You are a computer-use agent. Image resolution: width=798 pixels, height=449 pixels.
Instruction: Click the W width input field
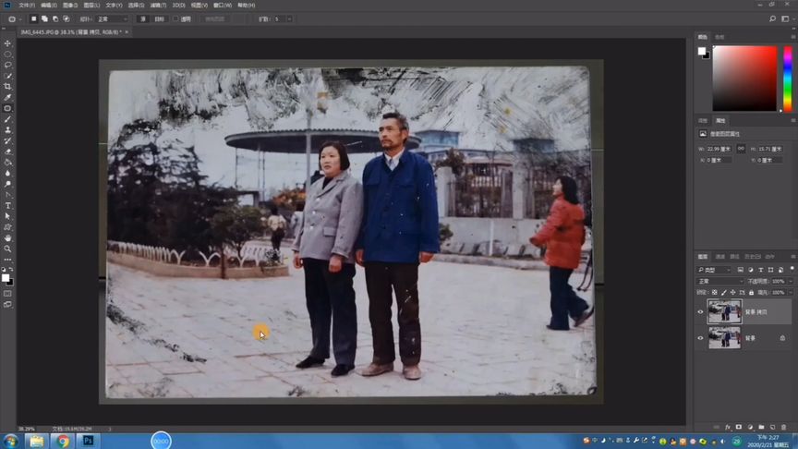(719, 149)
